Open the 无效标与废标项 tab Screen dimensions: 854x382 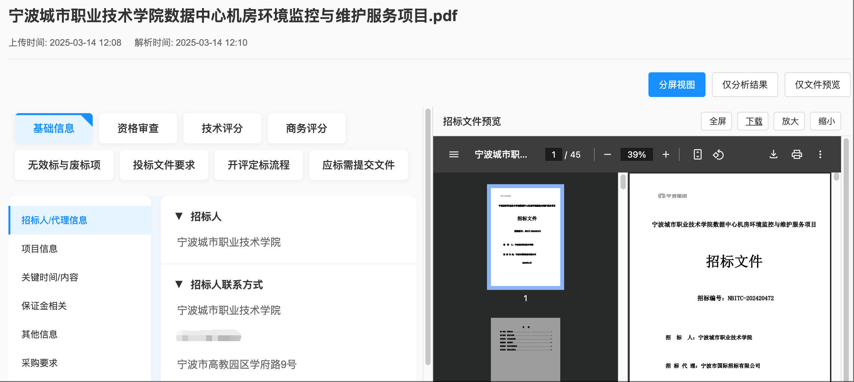click(x=64, y=165)
